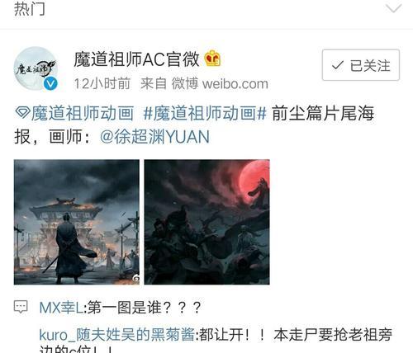The width and height of the screenshot is (413, 353).
Task: Click the blue verified V badge
Action: [51, 83]
